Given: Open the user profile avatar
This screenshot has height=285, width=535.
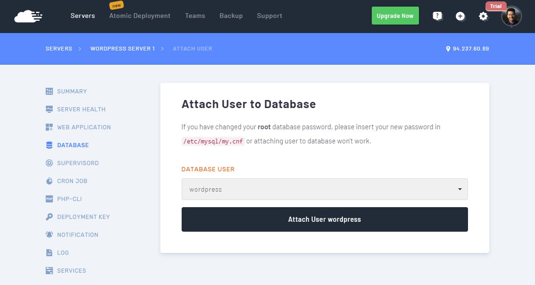Looking at the screenshot, I should click(511, 17).
